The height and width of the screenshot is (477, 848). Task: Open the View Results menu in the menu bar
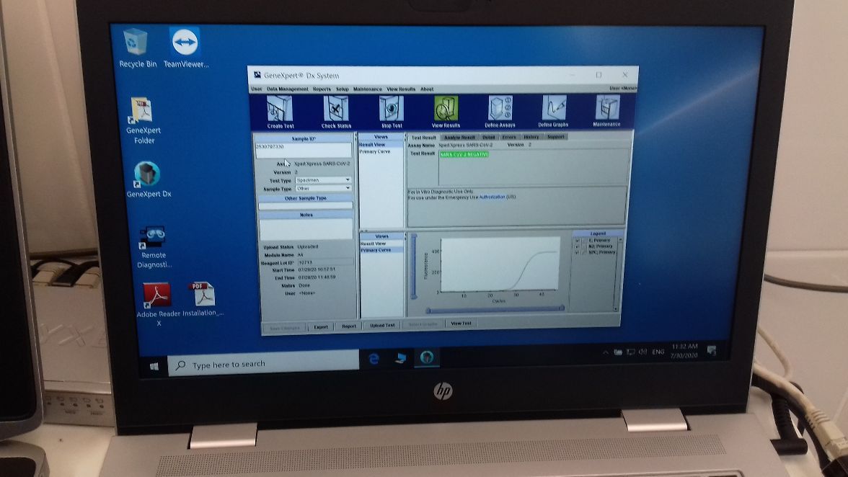pos(401,89)
